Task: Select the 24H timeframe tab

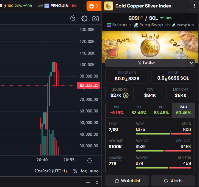Action: (x=183, y=110)
